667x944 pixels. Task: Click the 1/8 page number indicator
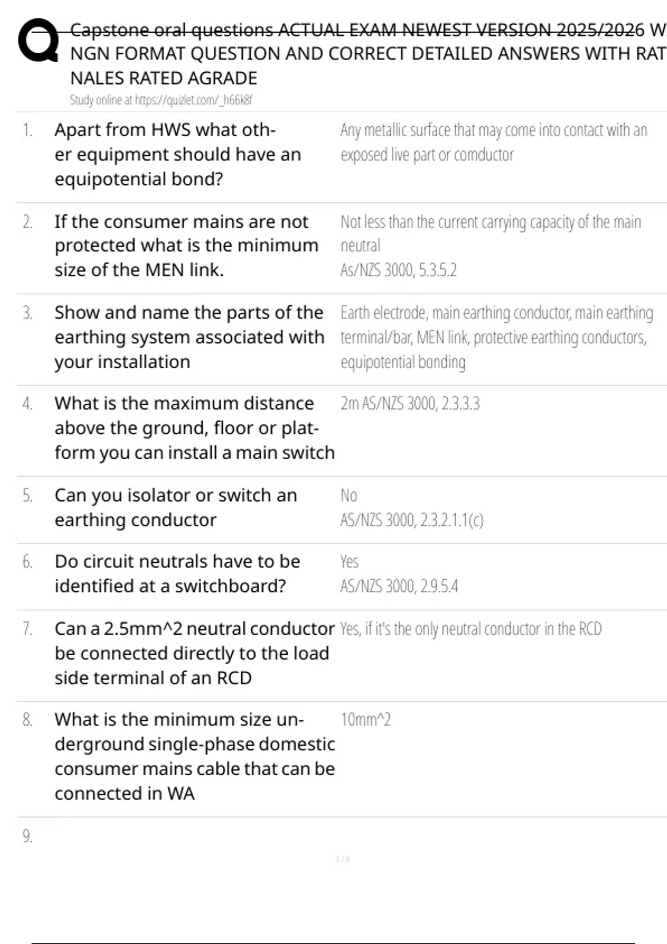click(x=343, y=860)
